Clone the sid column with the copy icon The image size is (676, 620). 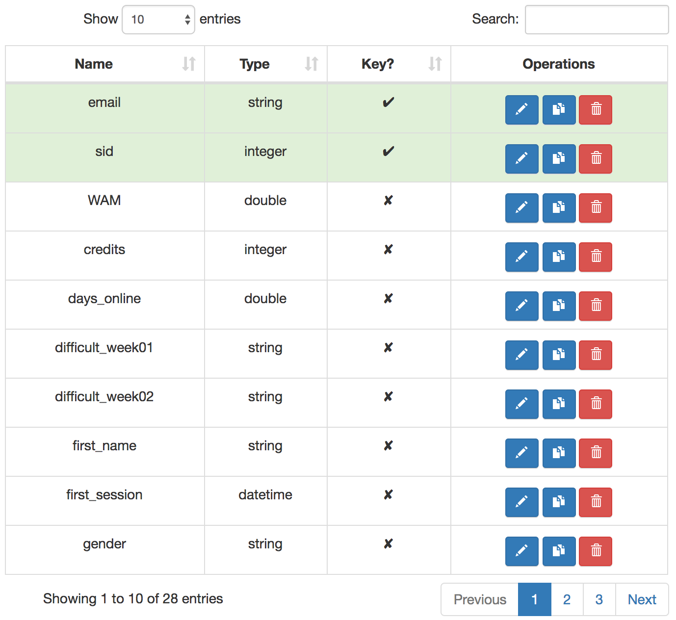coord(559,158)
